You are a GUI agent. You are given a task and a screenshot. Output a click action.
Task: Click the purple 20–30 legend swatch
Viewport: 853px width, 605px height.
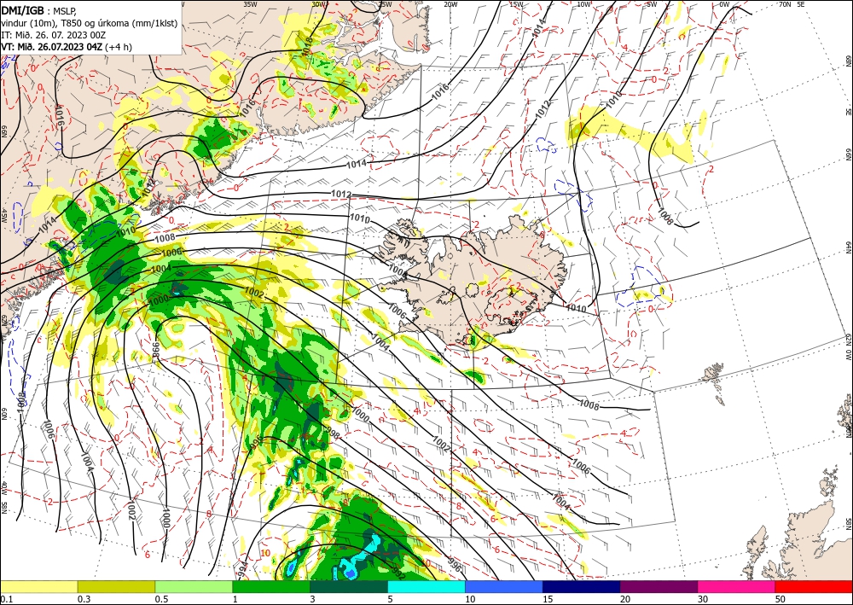tap(659, 586)
